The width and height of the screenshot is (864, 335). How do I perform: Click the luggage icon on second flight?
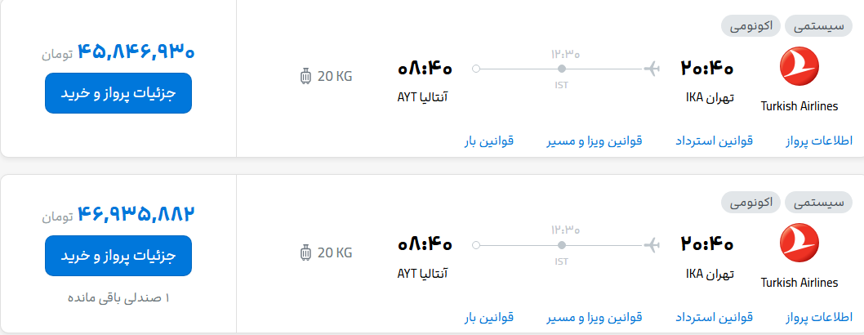click(305, 253)
